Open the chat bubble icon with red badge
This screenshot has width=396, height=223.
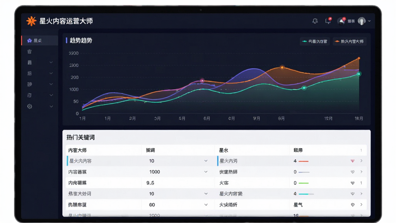(328, 21)
